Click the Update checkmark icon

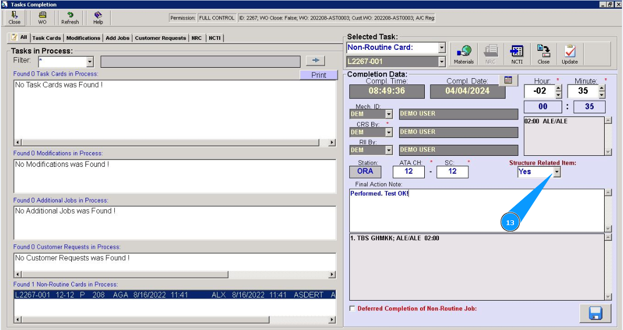point(570,54)
